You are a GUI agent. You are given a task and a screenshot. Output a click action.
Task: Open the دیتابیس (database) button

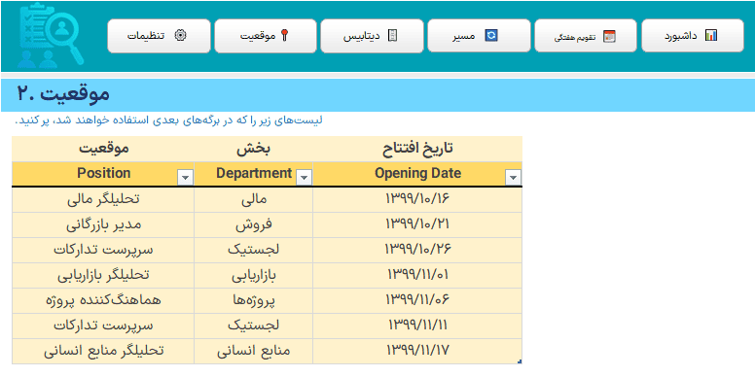(372, 36)
